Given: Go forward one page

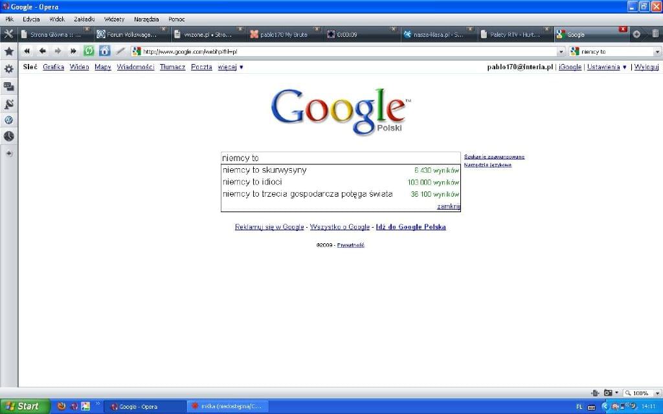Looking at the screenshot, I should coord(58,51).
